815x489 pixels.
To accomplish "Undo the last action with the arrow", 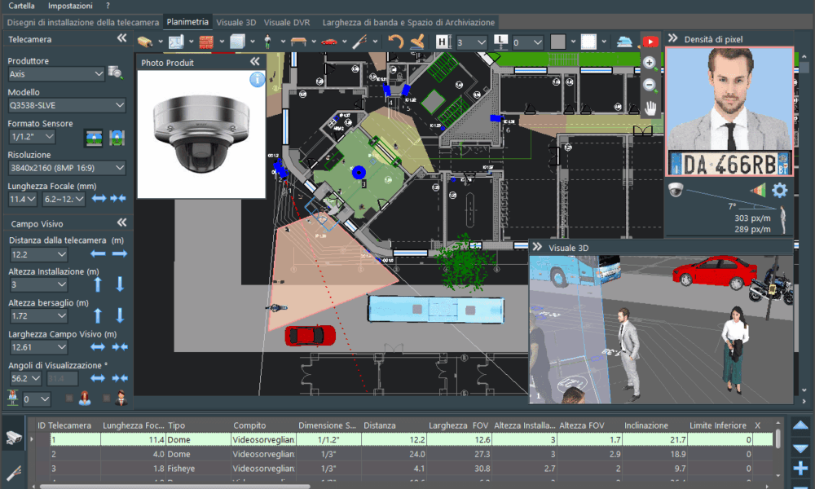I will click(395, 41).
